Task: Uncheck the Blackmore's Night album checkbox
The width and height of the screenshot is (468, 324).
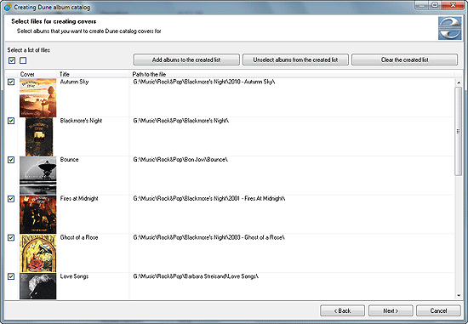Action: pos(11,121)
